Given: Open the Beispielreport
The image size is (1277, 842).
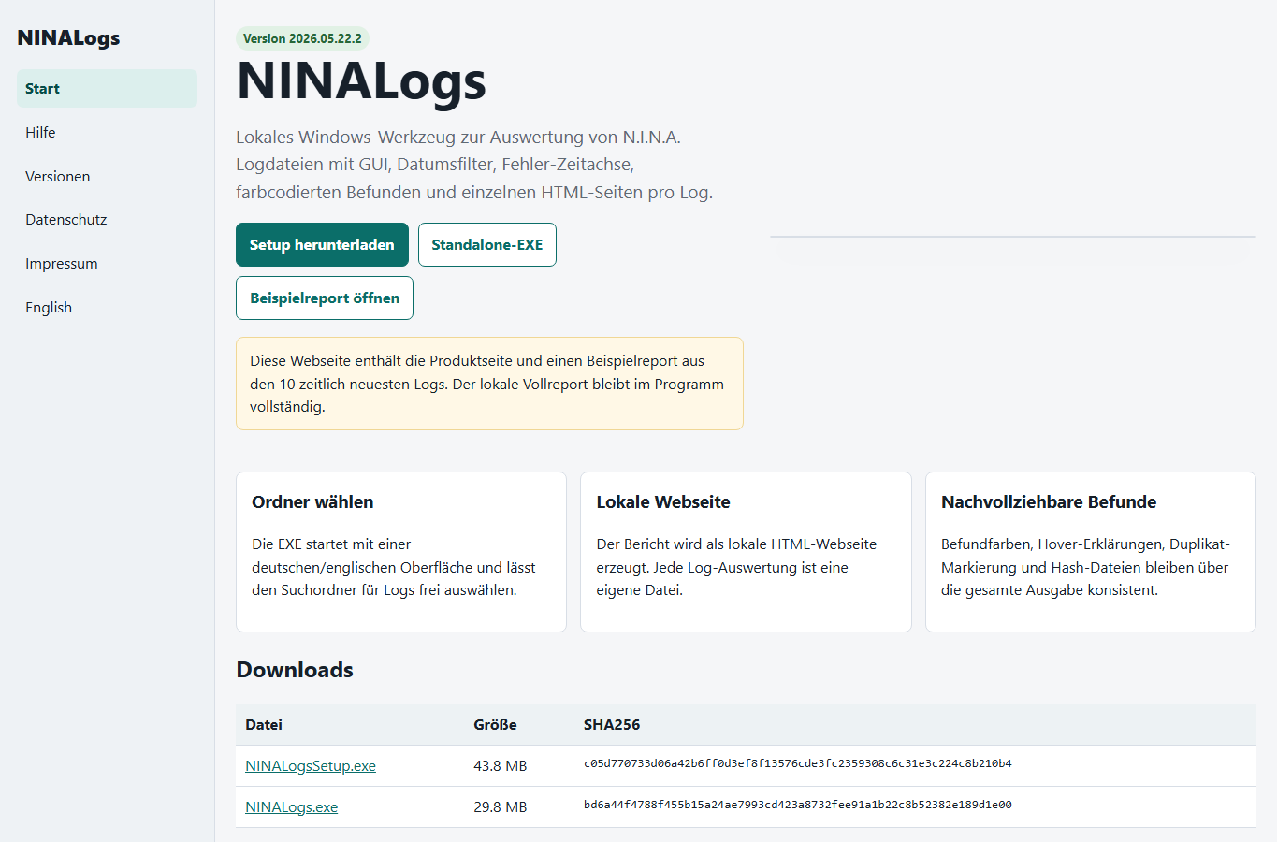Looking at the screenshot, I should tap(325, 298).
